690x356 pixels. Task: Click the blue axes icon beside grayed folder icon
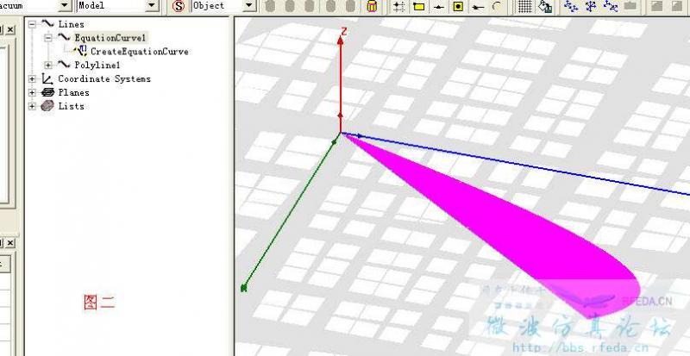611,6
